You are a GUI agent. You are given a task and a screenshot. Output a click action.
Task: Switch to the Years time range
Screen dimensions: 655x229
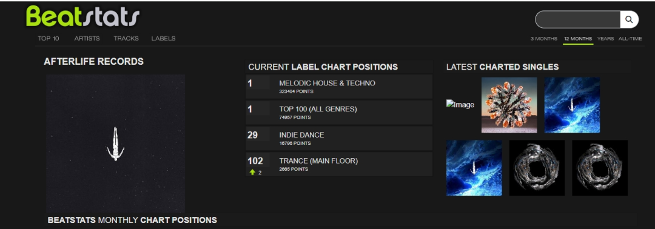pos(605,38)
